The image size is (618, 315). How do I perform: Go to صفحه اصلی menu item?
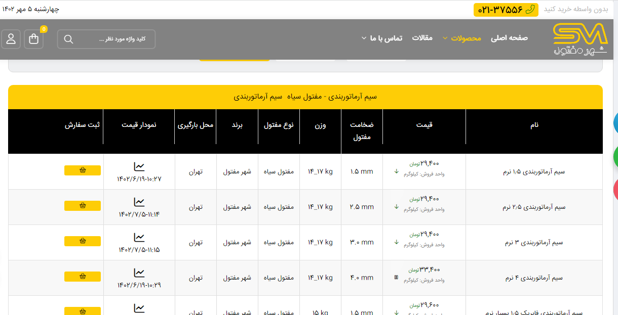(x=509, y=38)
